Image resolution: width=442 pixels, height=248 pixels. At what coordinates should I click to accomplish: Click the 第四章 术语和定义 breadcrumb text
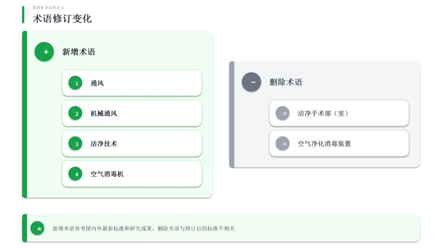click(48, 7)
